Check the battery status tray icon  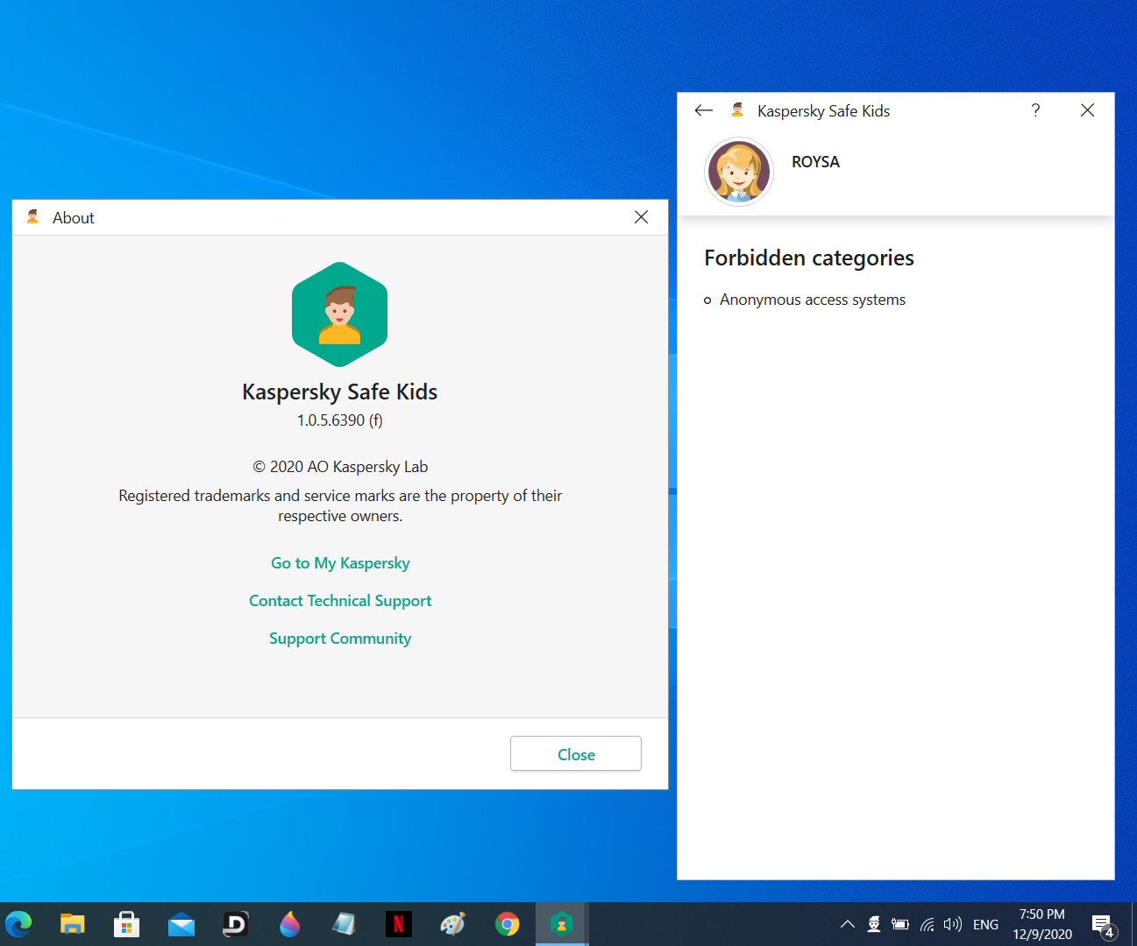point(900,924)
